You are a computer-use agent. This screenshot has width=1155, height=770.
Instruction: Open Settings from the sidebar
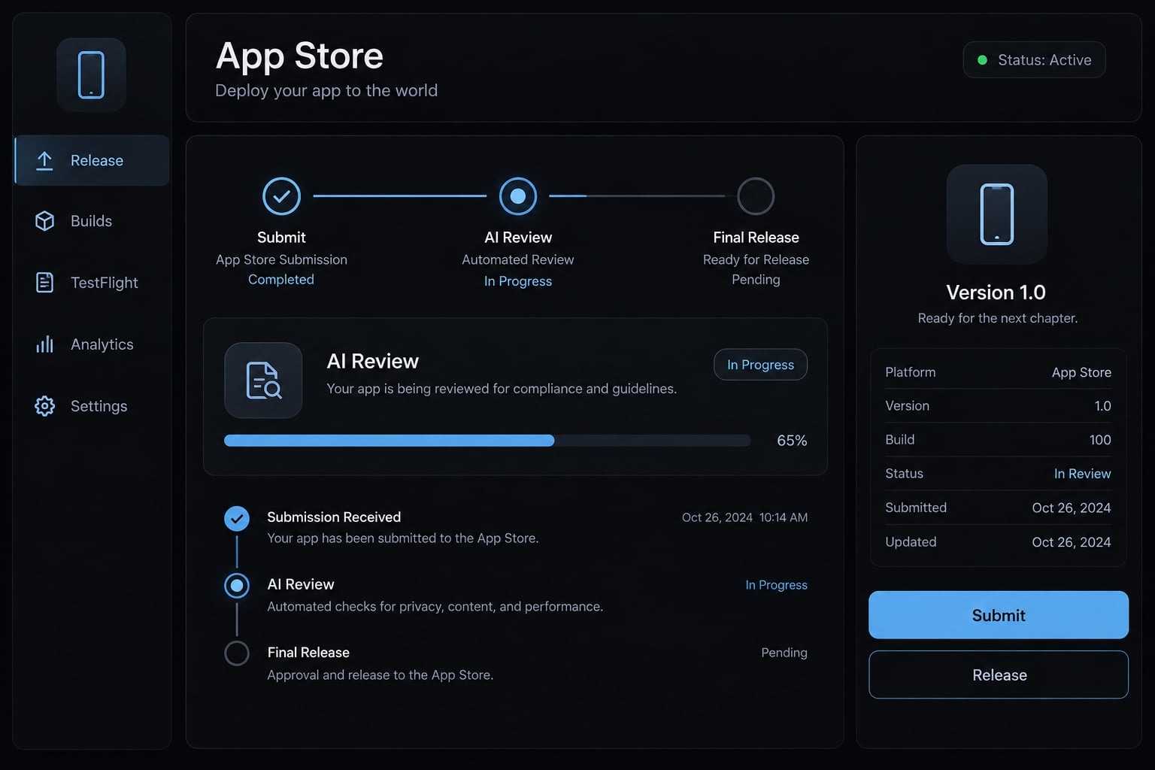coord(92,406)
